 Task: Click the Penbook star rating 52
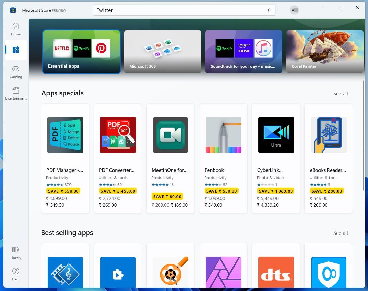point(216,185)
